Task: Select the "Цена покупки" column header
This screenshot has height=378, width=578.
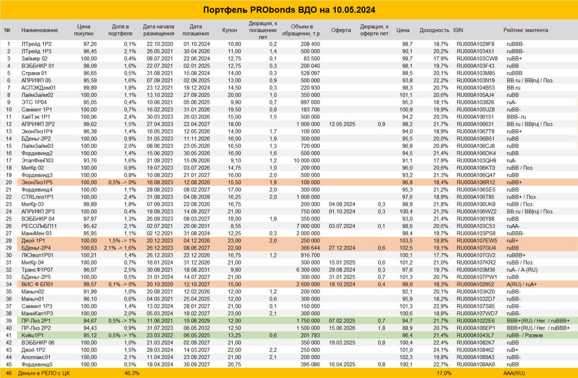Action: click(84, 30)
